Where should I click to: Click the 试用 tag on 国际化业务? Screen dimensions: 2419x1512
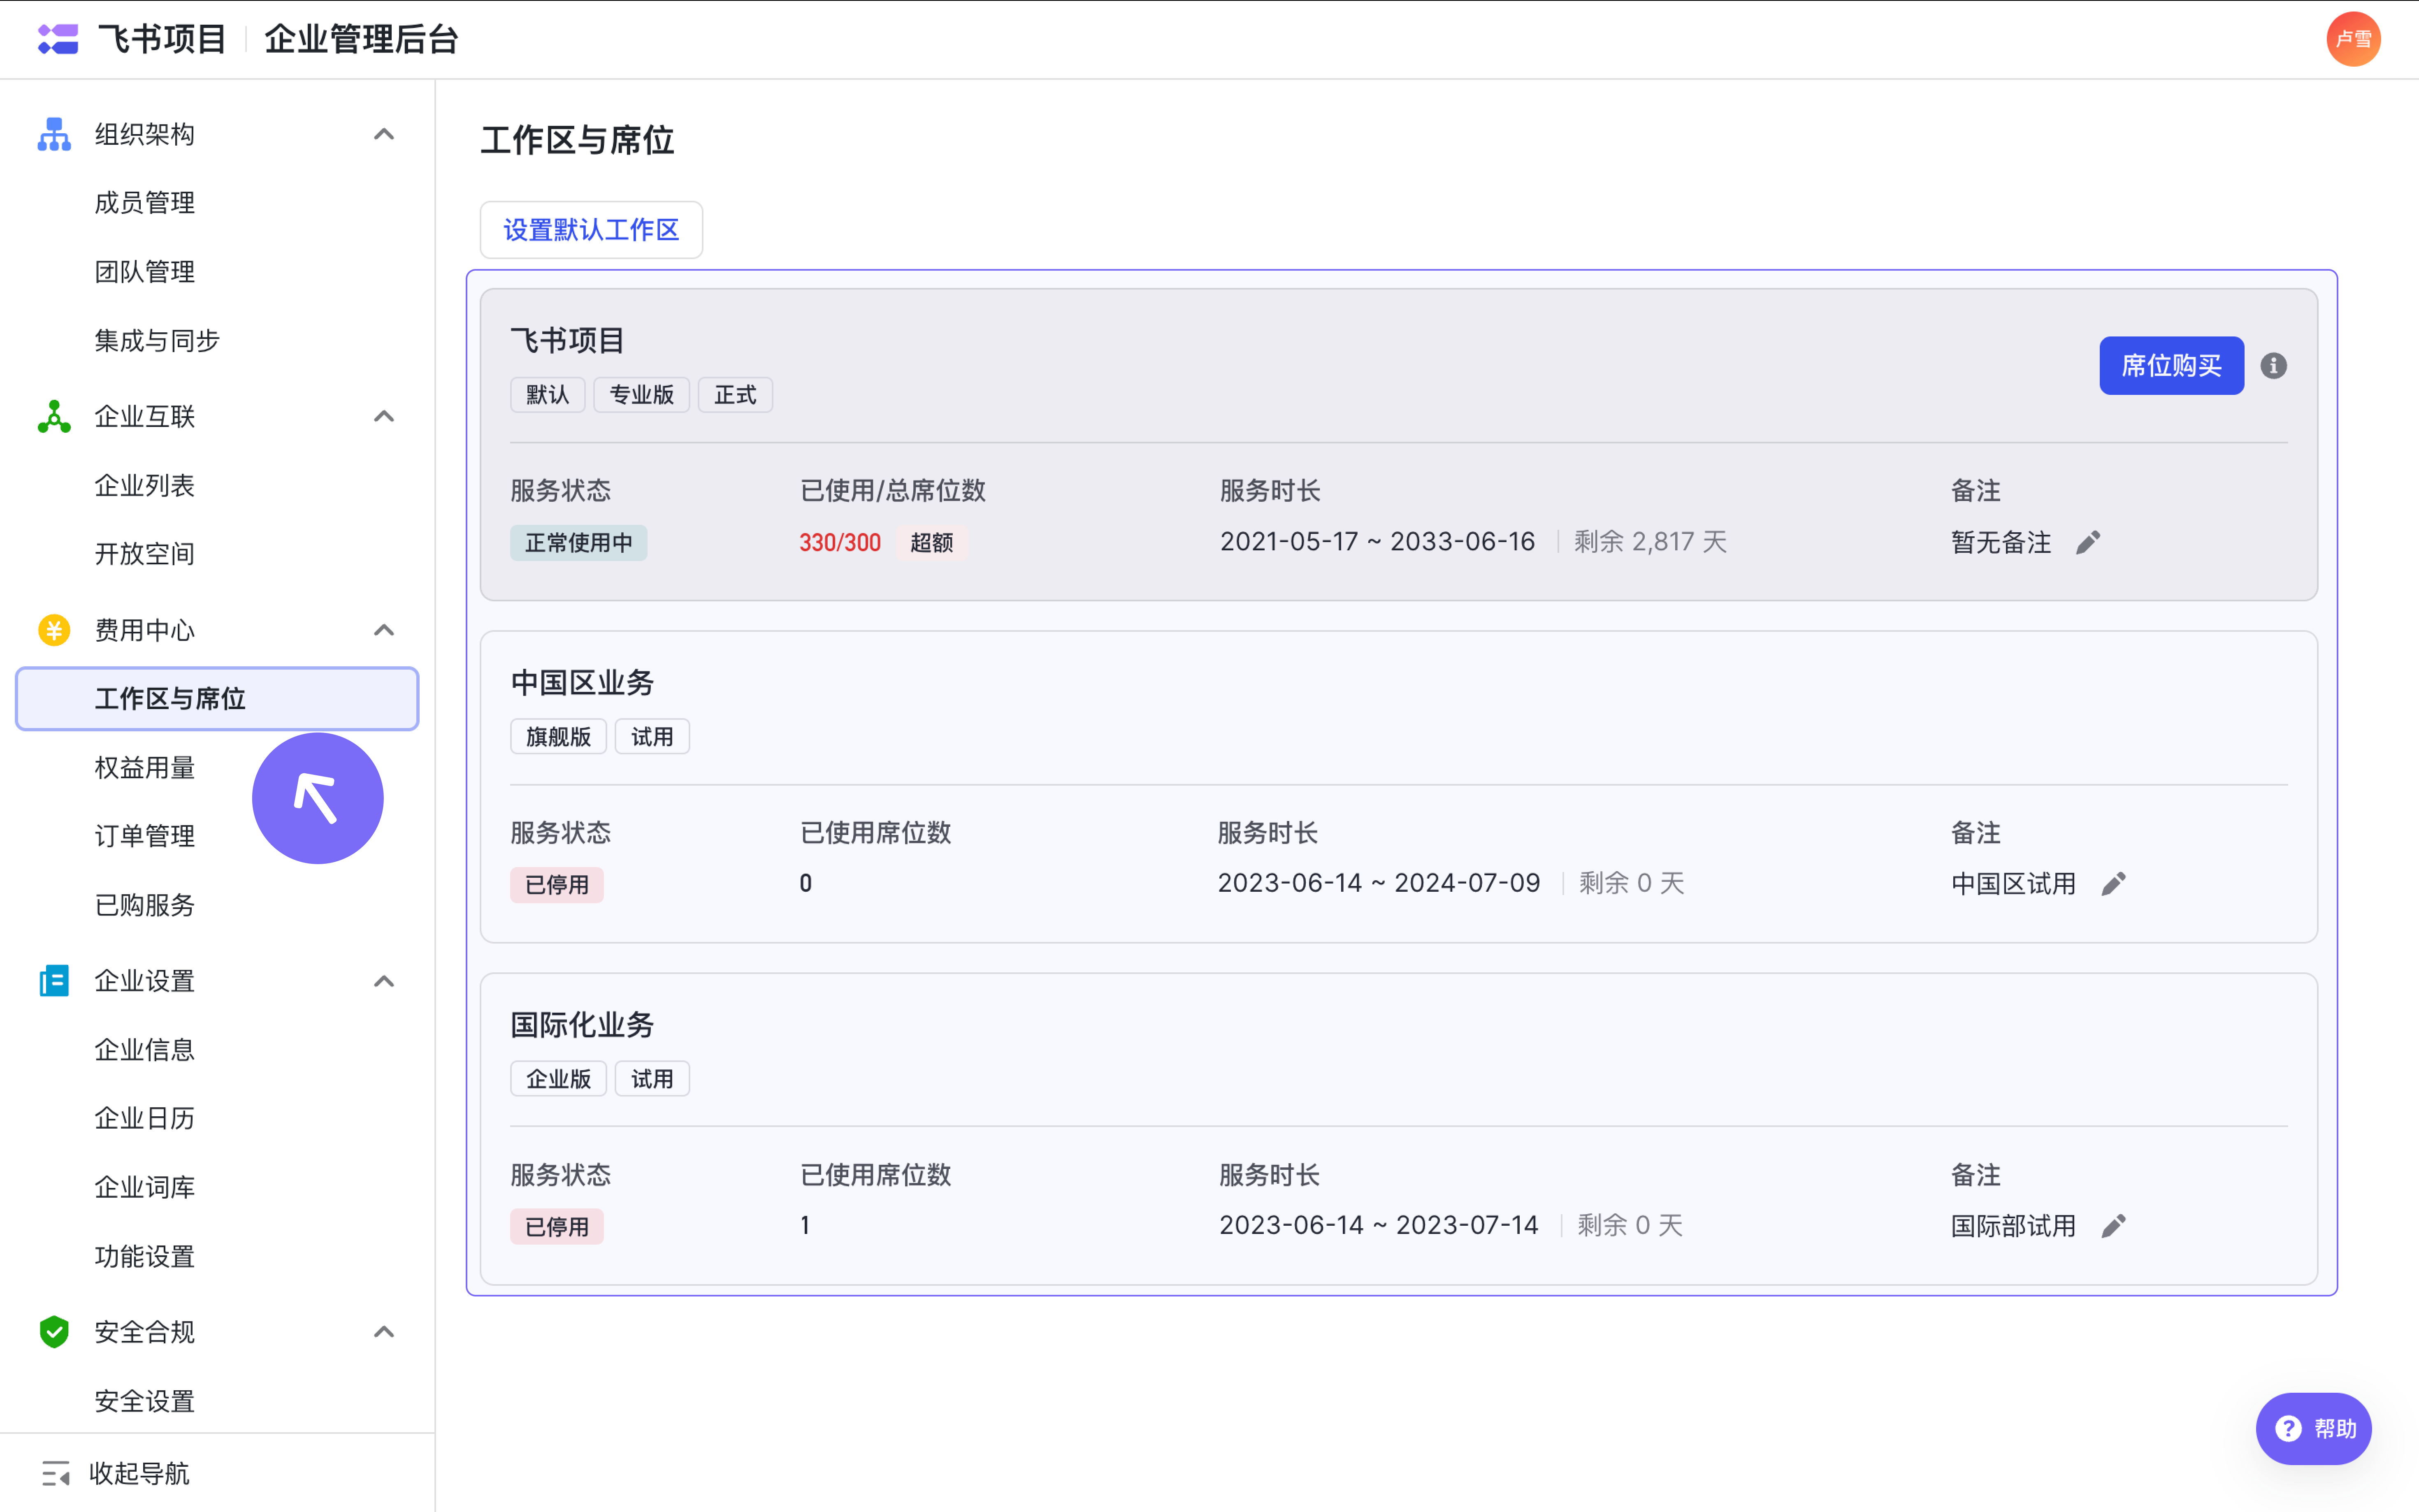pyautogui.click(x=652, y=1079)
